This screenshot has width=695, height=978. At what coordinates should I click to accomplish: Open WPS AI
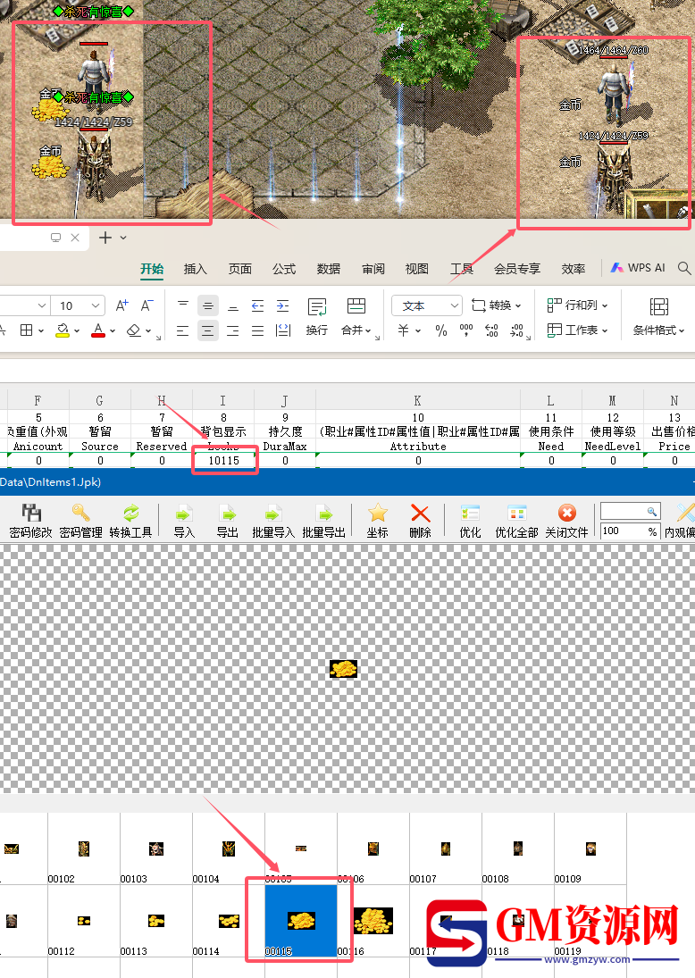tap(638, 268)
